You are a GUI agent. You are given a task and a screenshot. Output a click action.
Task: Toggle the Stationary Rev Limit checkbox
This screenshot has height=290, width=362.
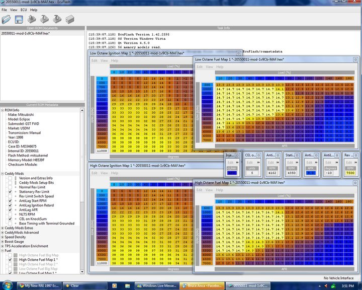pos(10,192)
